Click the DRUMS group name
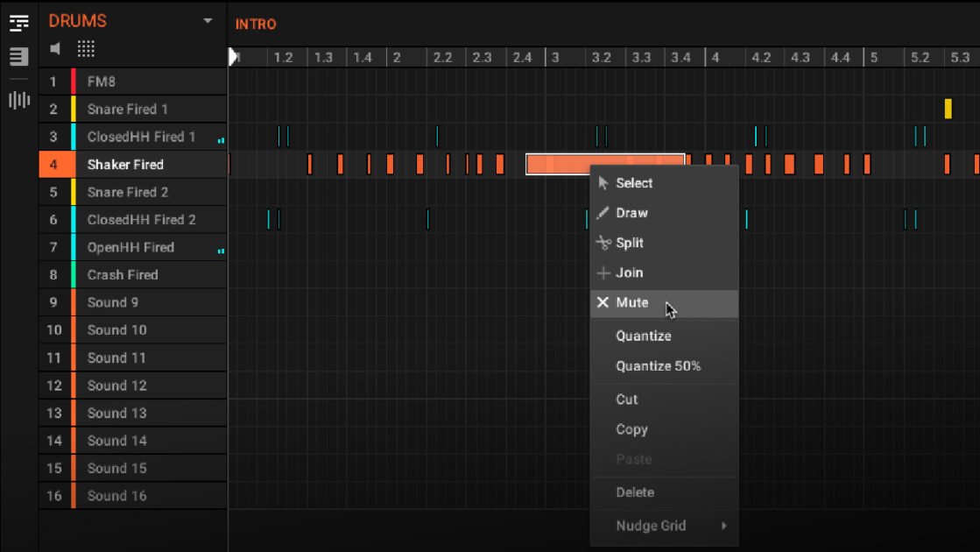Viewport: 980px width, 552px height. [x=77, y=21]
